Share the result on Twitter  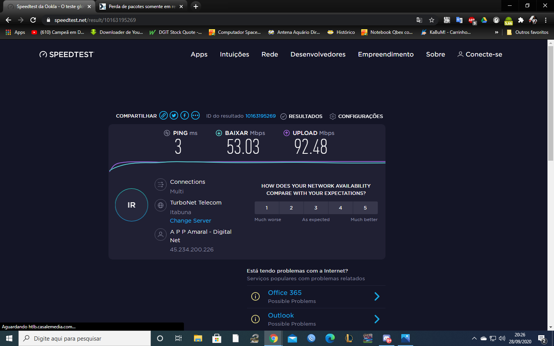point(174,115)
